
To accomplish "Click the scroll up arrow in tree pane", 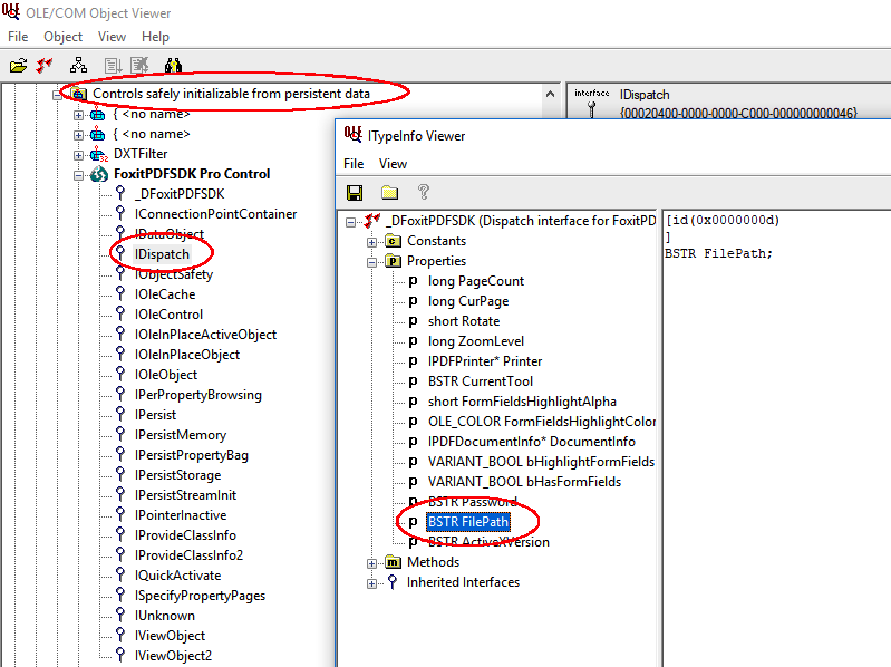I will pyautogui.click(x=550, y=94).
